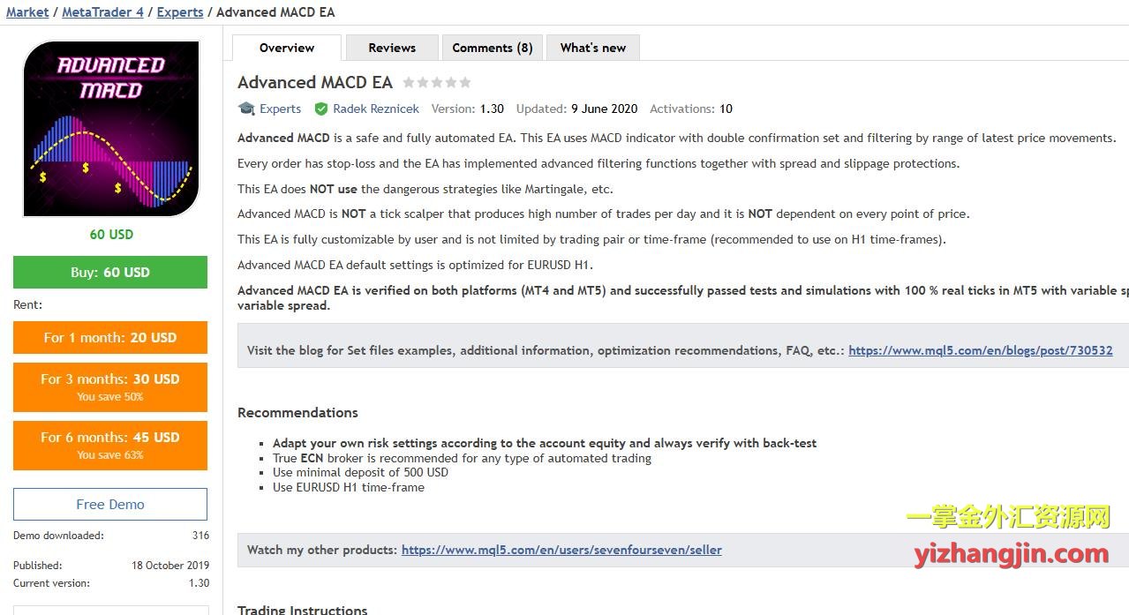Click the star rating next to title

point(436,83)
